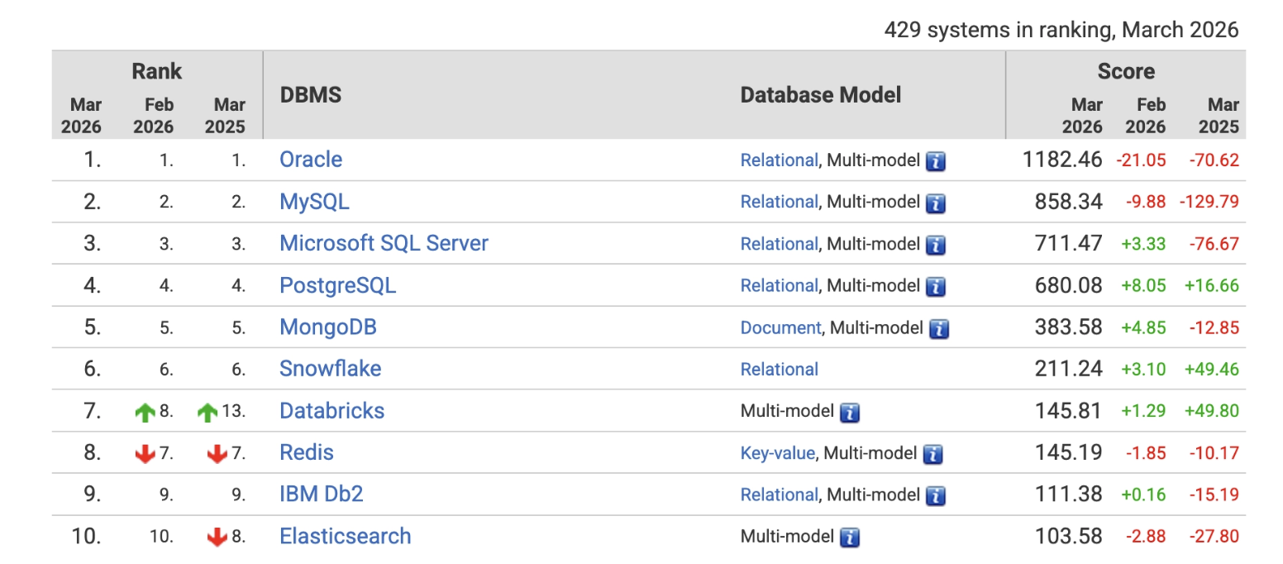Click the Rank column group header
The width and height of the screenshot is (1283, 564).
(x=157, y=71)
